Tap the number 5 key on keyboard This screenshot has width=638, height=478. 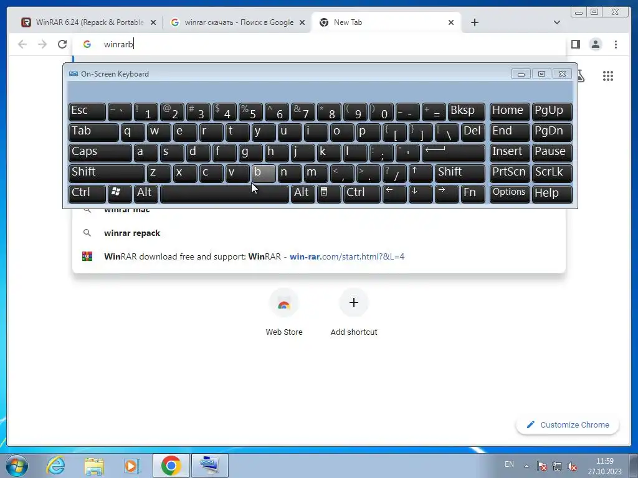[250, 111]
